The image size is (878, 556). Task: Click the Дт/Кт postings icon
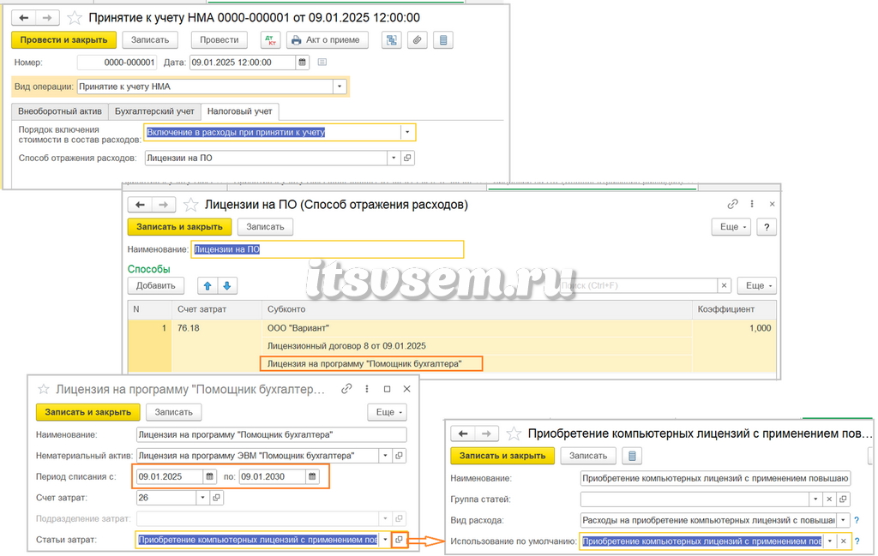pos(270,40)
